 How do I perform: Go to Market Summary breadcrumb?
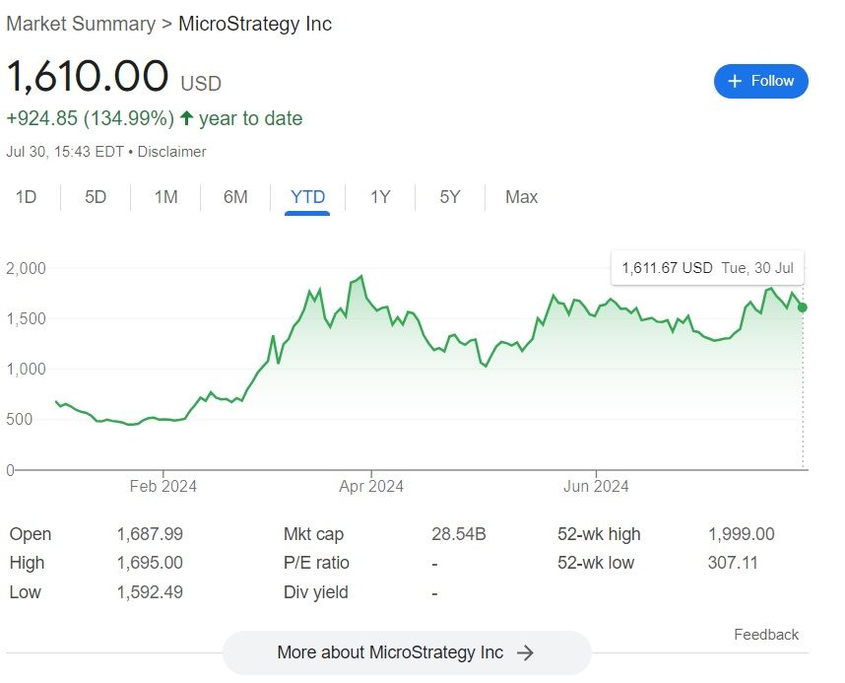click(81, 24)
